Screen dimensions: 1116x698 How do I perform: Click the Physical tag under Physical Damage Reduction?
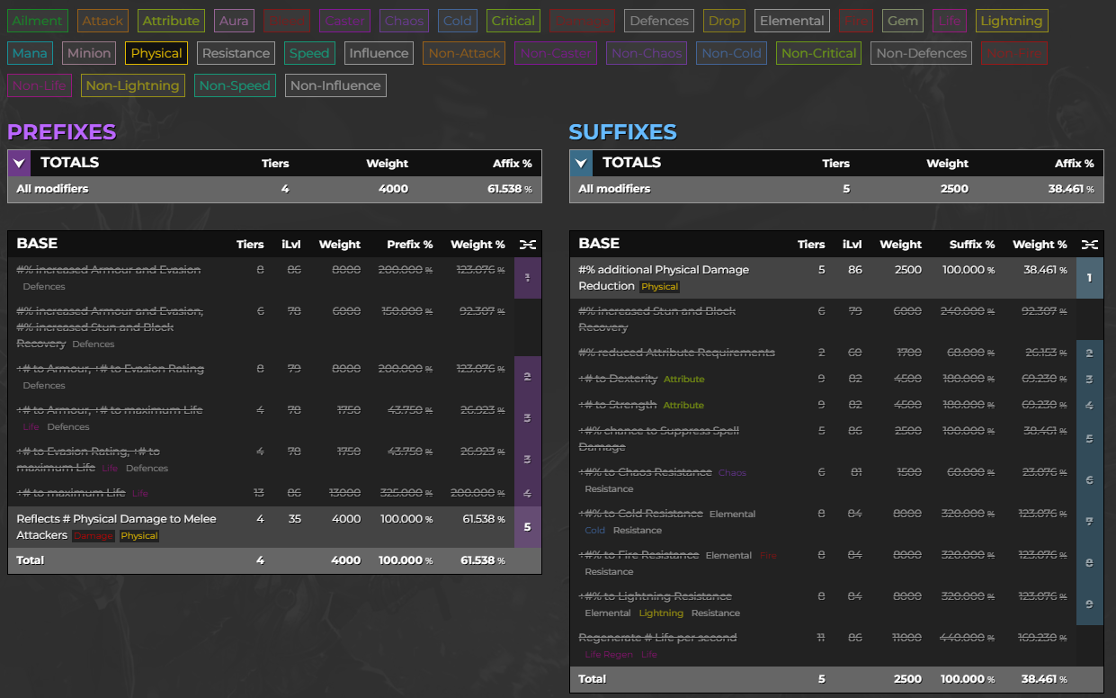click(x=660, y=287)
